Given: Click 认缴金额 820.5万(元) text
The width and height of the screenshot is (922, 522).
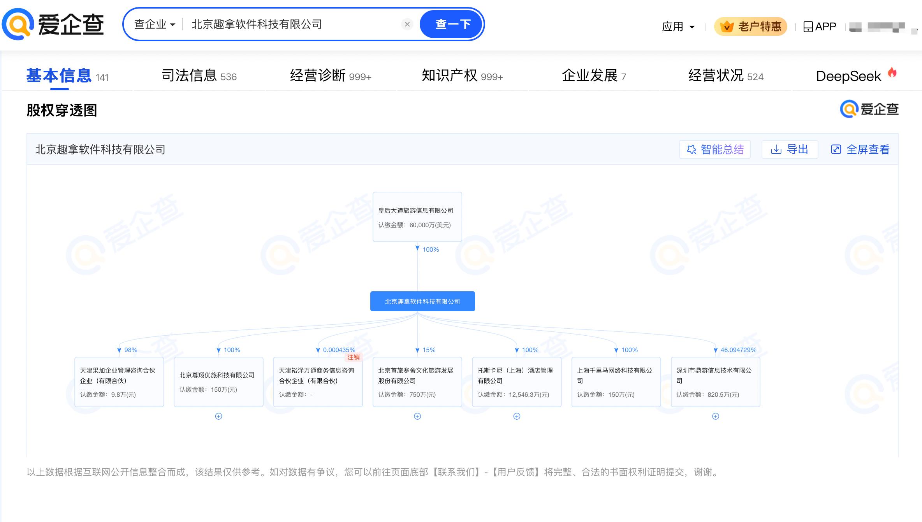Looking at the screenshot, I should point(707,394).
